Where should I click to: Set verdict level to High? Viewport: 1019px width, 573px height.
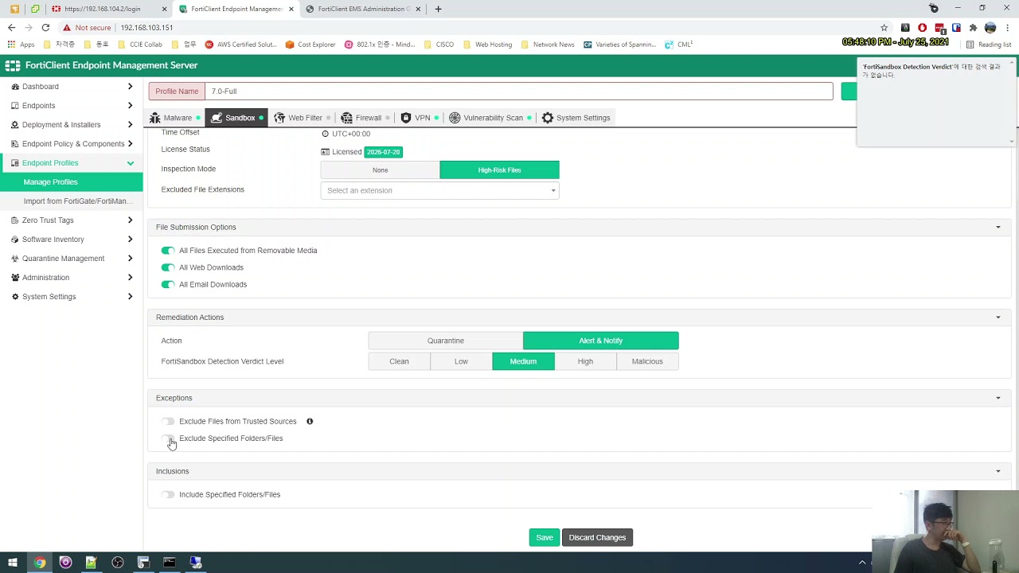585,361
